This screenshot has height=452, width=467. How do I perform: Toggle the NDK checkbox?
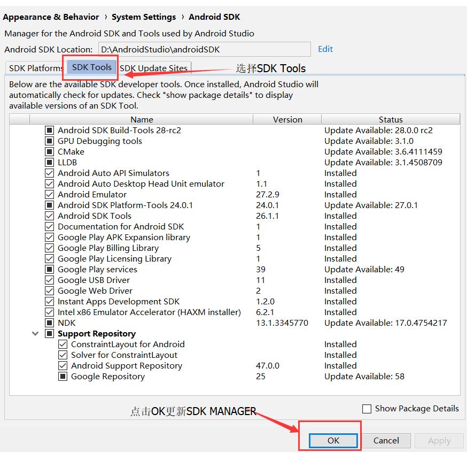tap(50, 323)
